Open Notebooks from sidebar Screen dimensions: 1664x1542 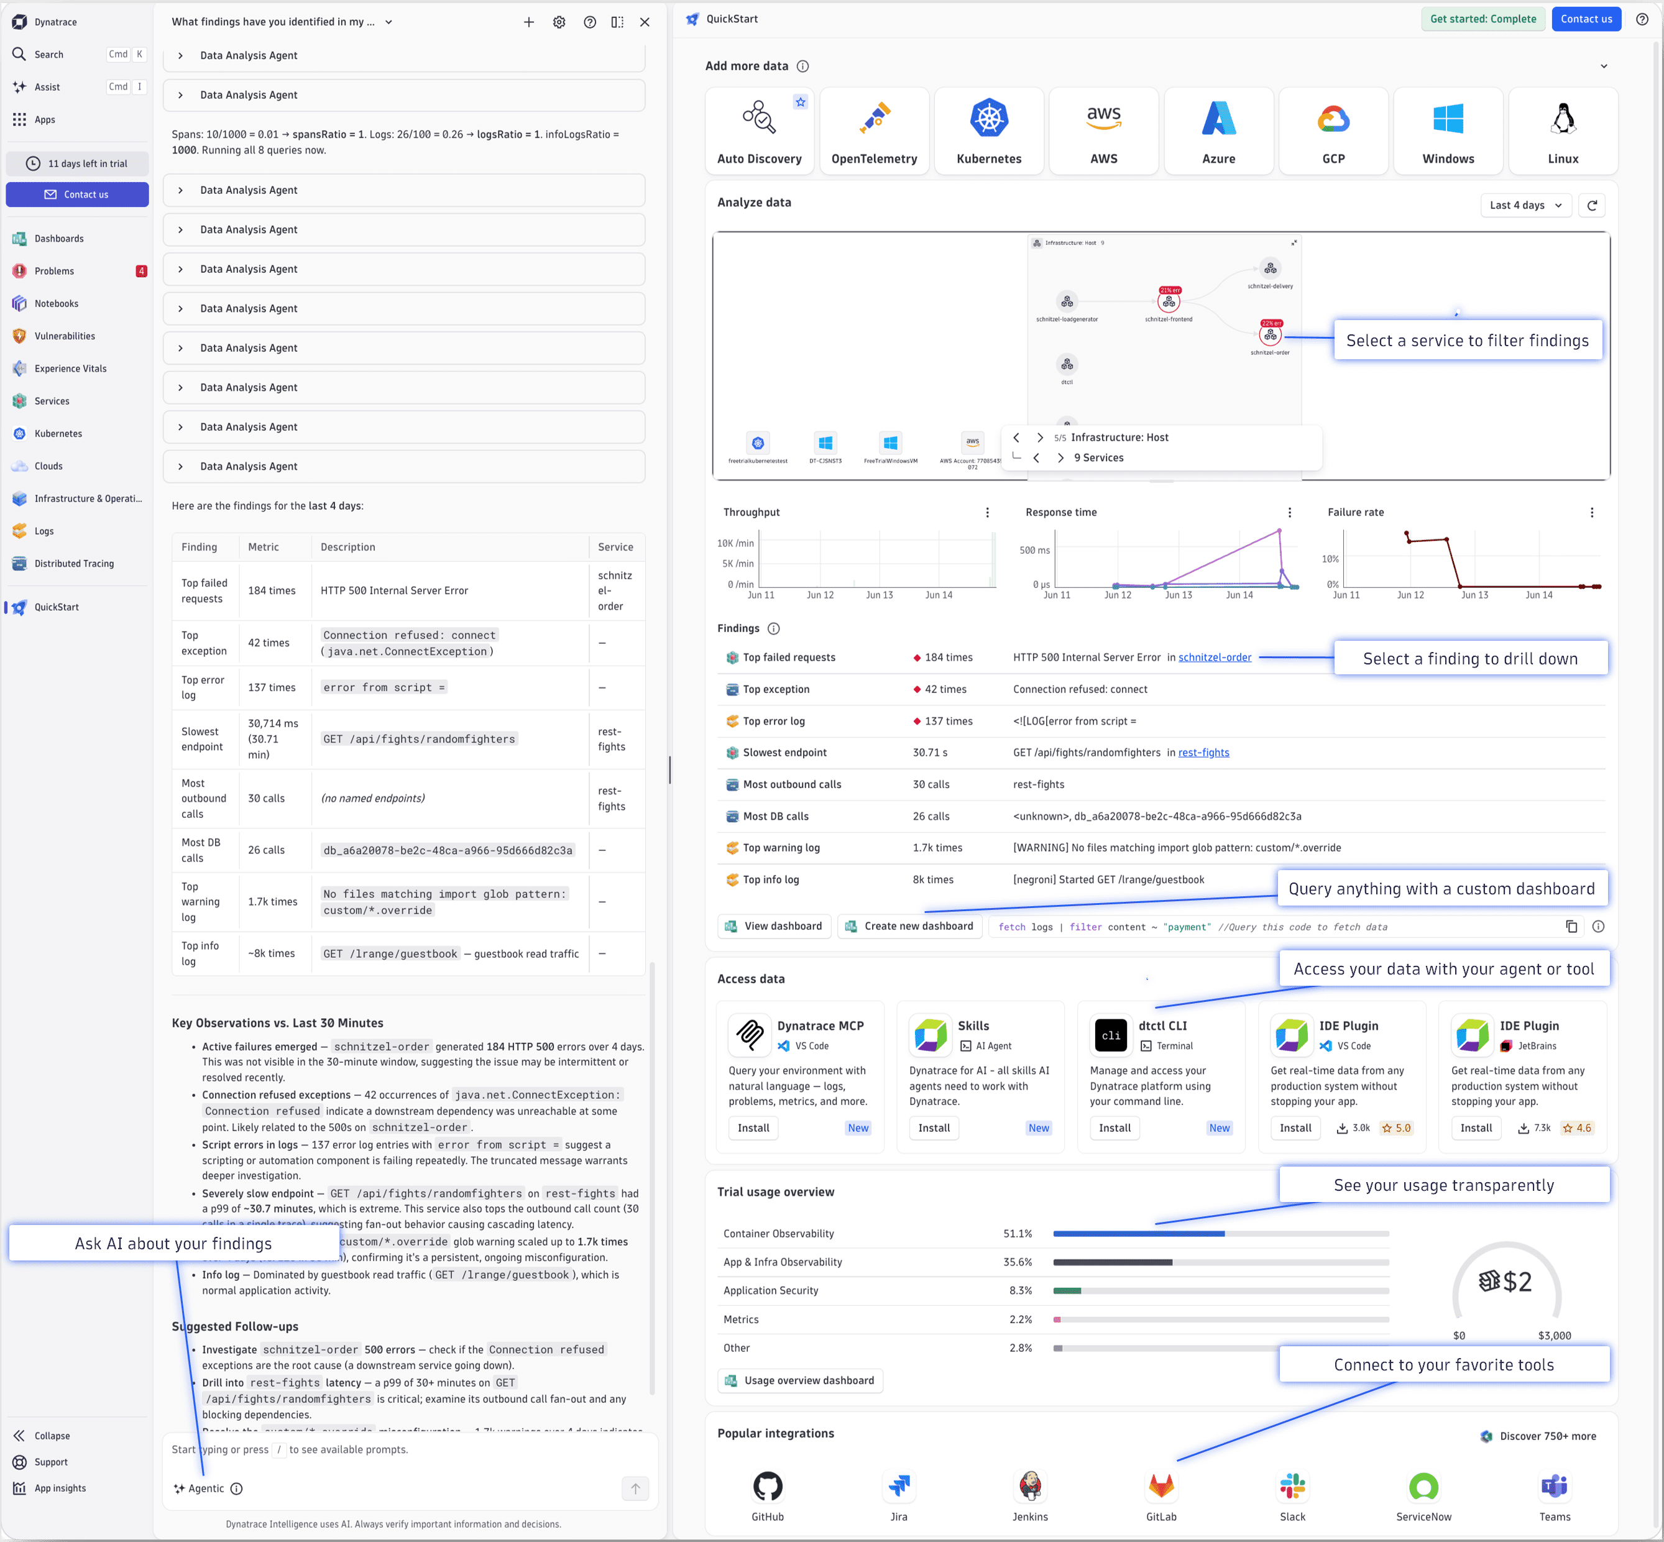click(x=56, y=304)
